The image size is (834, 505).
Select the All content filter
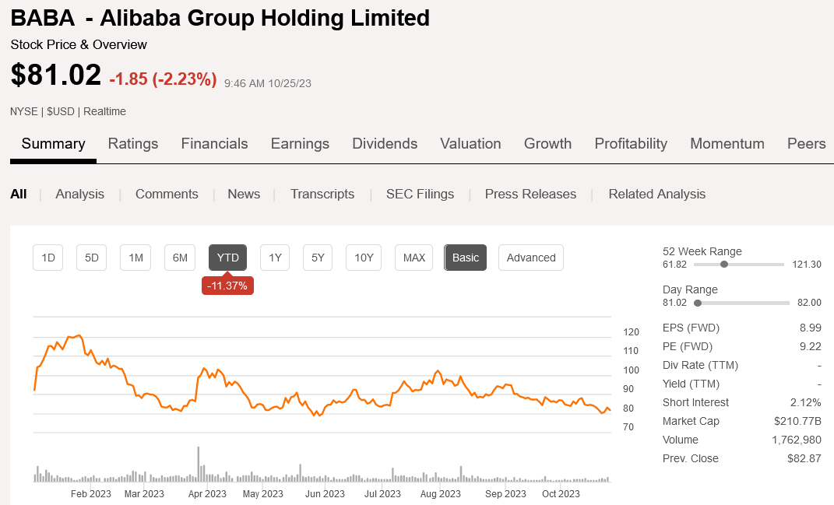coord(19,194)
